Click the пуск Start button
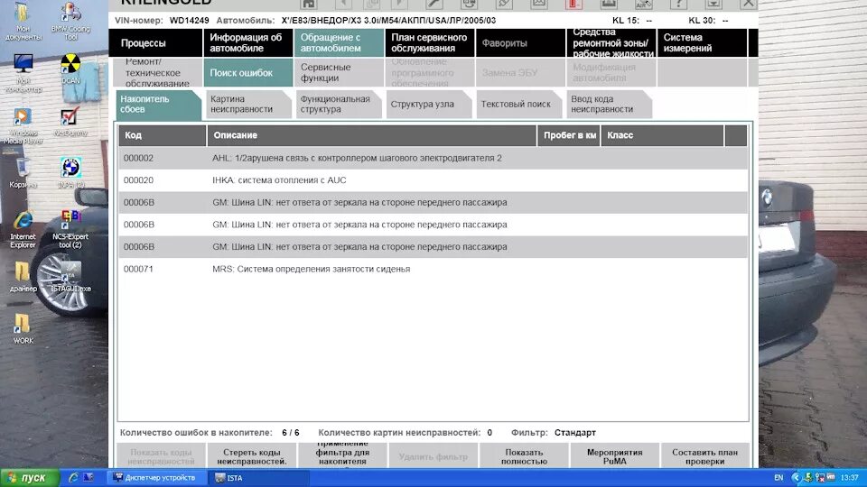Image resolution: width=867 pixels, height=487 pixels. [x=30, y=478]
